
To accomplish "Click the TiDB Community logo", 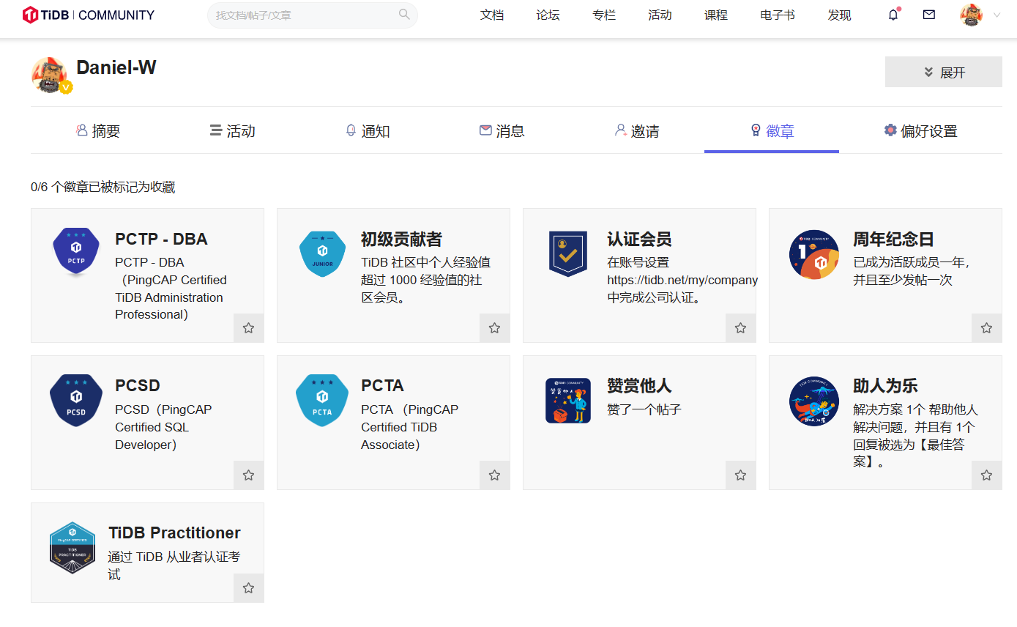I will click(x=89, y=15).
